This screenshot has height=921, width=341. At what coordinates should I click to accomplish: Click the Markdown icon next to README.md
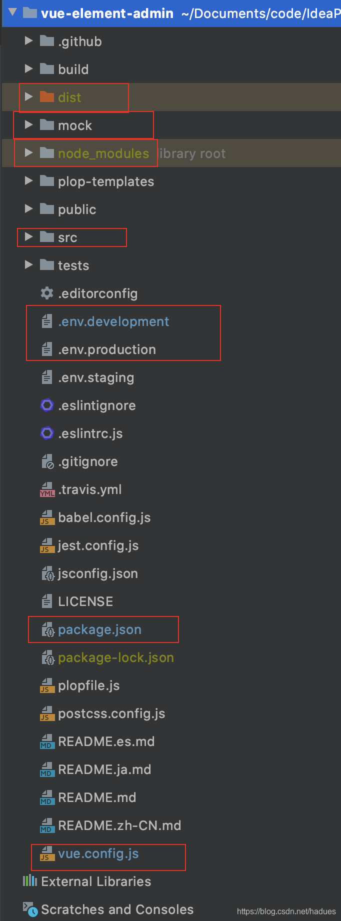tap(46, 797)
